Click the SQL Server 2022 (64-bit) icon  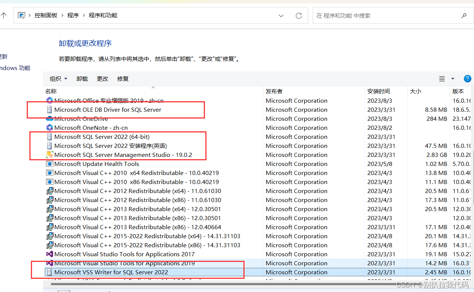(49, 137)
